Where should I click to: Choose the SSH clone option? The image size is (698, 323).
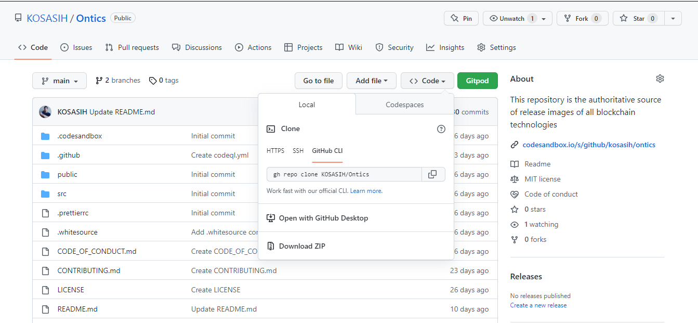click(x=298, y=151)
